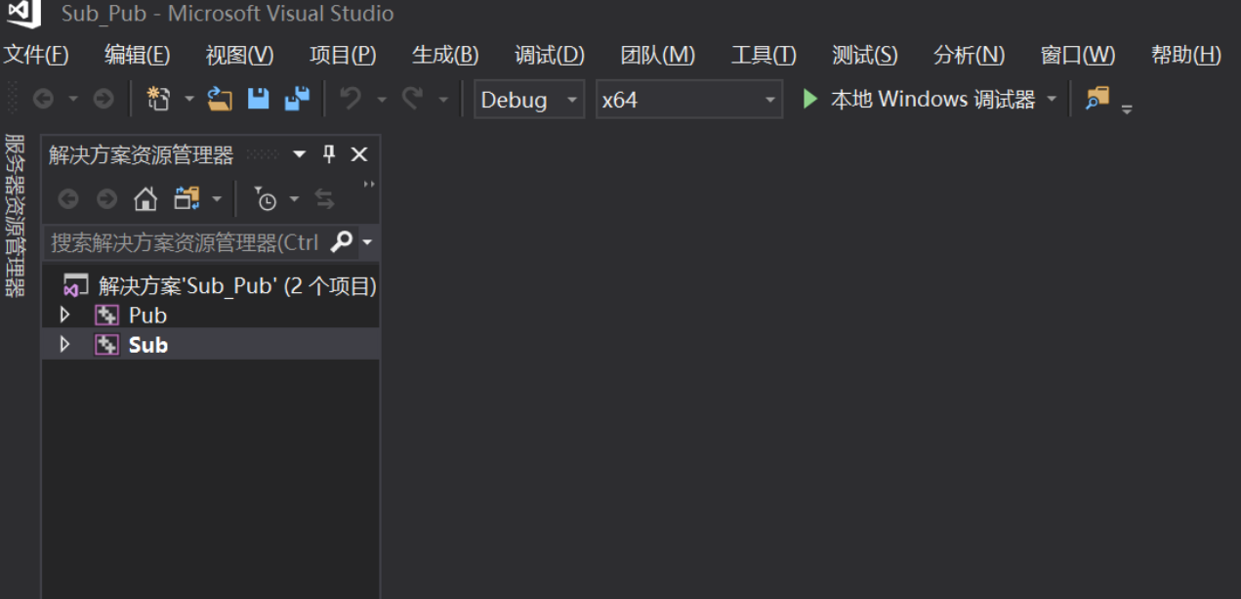Click the Find in Files toolbar icon
Image resolution: width=1241 pixels, height=599 pixels.
(1097, 98)
